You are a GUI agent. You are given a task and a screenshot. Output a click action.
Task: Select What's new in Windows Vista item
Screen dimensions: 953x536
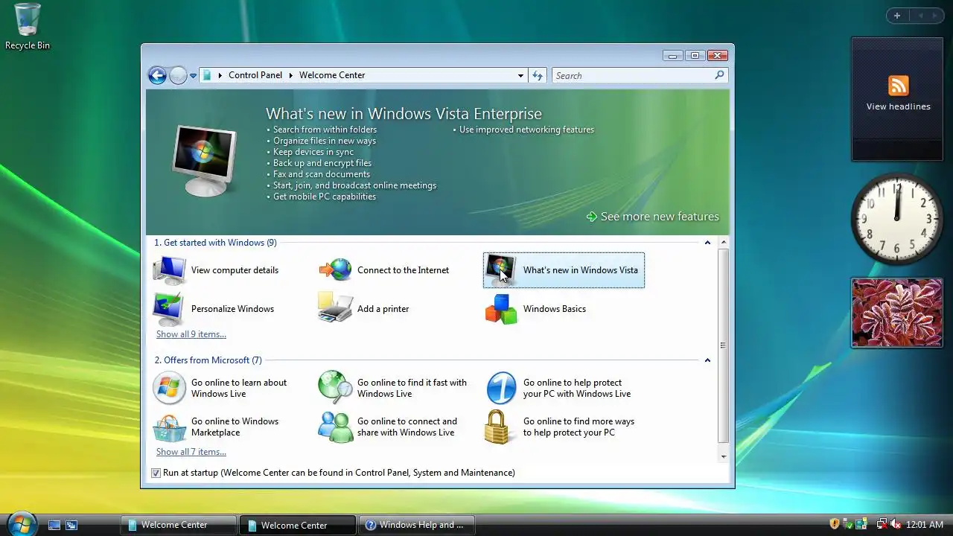(564, 270)
